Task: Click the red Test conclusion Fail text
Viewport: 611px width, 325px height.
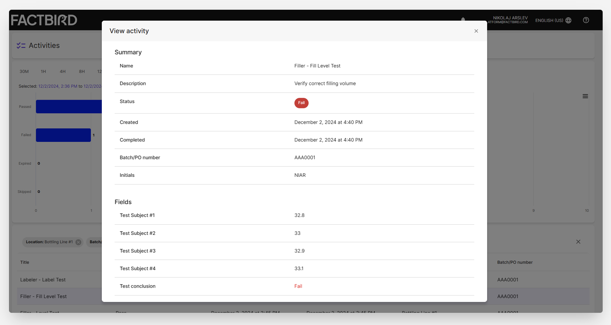Action: (298, 286)
